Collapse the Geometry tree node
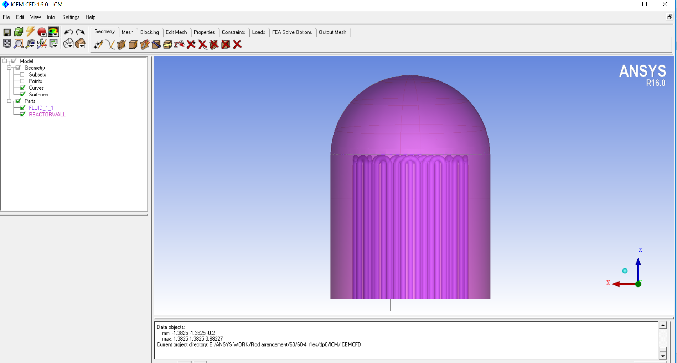Screen dimensions: 677x363 click(9, 68)
